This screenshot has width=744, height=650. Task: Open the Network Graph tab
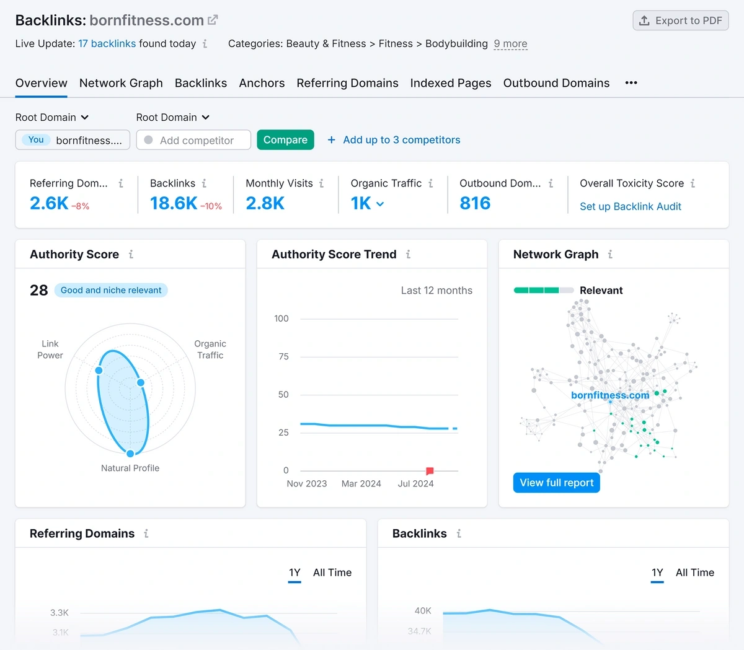tap(121, 83)
